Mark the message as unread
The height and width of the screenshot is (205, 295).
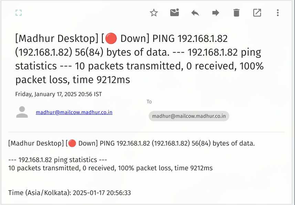(175, 13)
